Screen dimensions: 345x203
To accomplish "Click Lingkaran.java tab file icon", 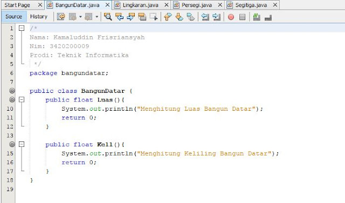I will tap(117, 5).
